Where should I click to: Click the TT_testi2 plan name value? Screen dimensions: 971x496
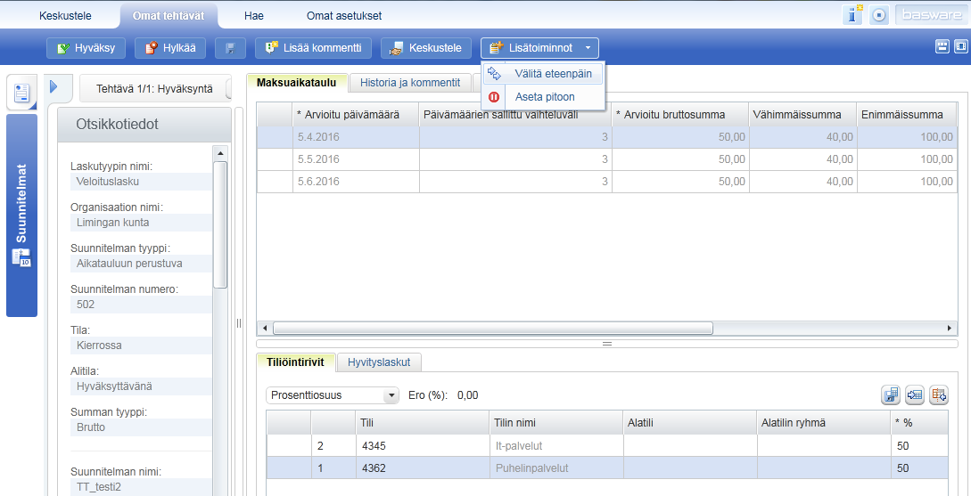141,487
